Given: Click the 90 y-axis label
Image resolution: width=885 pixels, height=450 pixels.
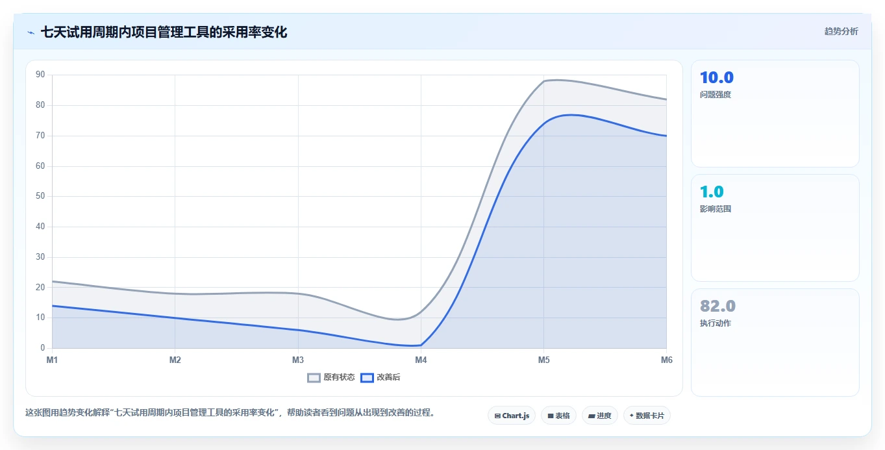Looking at the screenshot, I should pyautogui.click(x=40, y=75).
